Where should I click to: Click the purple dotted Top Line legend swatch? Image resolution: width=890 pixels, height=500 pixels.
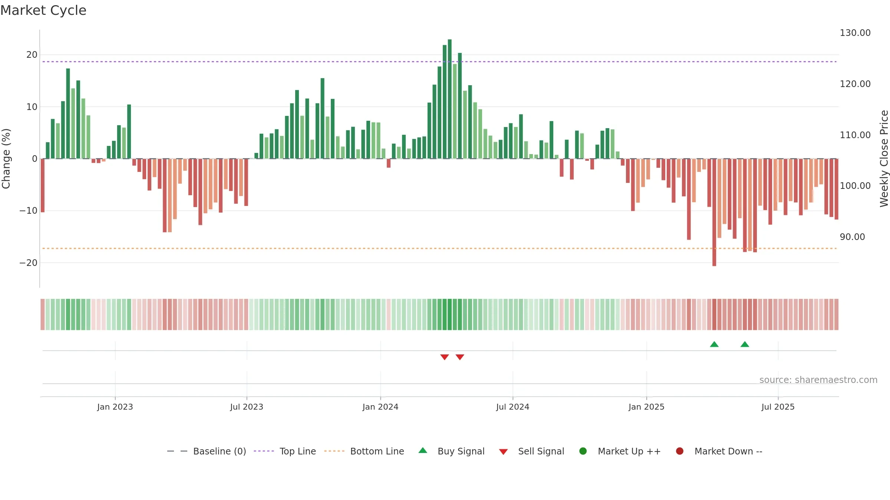[264, 451]
